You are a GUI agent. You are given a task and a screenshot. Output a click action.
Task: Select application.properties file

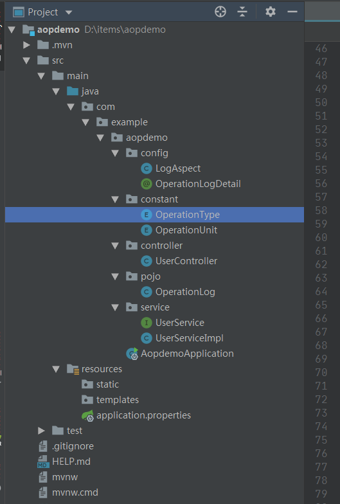(144, 415)
